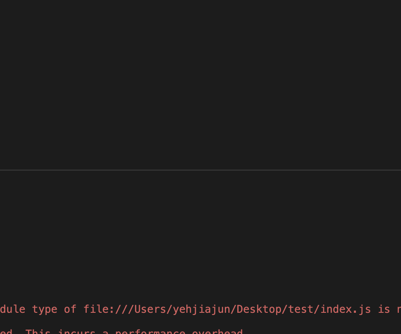Click the word 'incurs' in the bottom line
The image size is (401, 334).
[77, 332]
